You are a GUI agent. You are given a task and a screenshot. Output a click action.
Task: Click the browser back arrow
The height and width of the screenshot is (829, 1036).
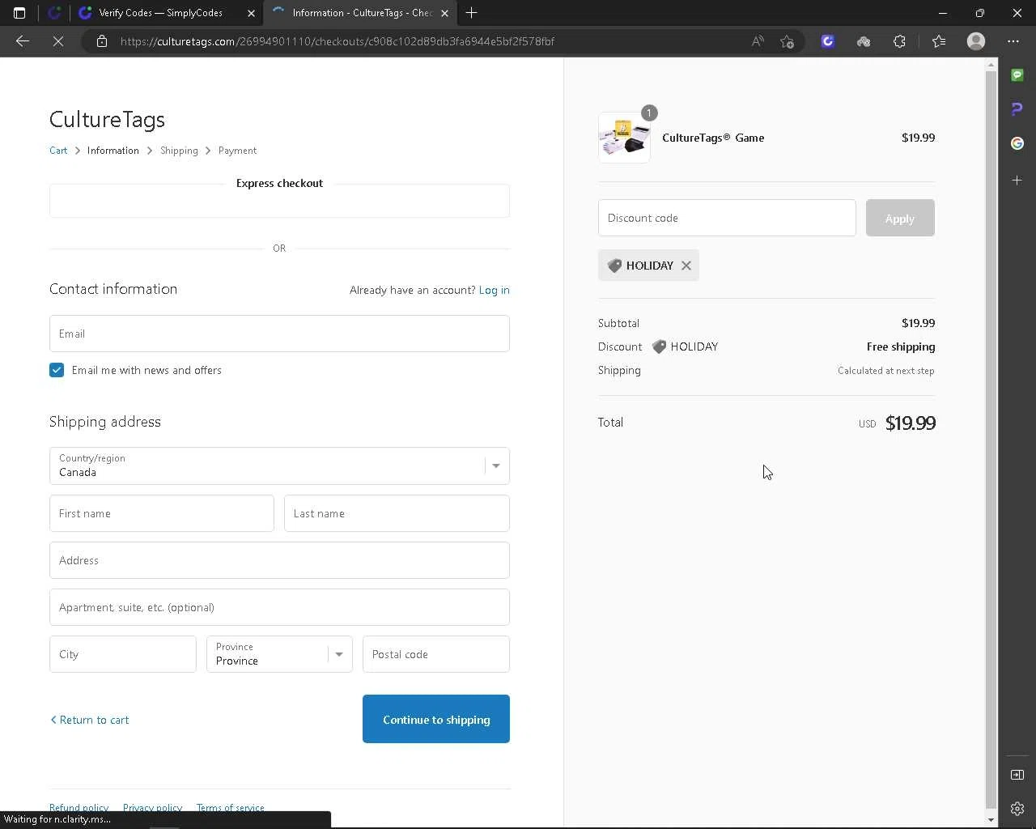[23, 41]
